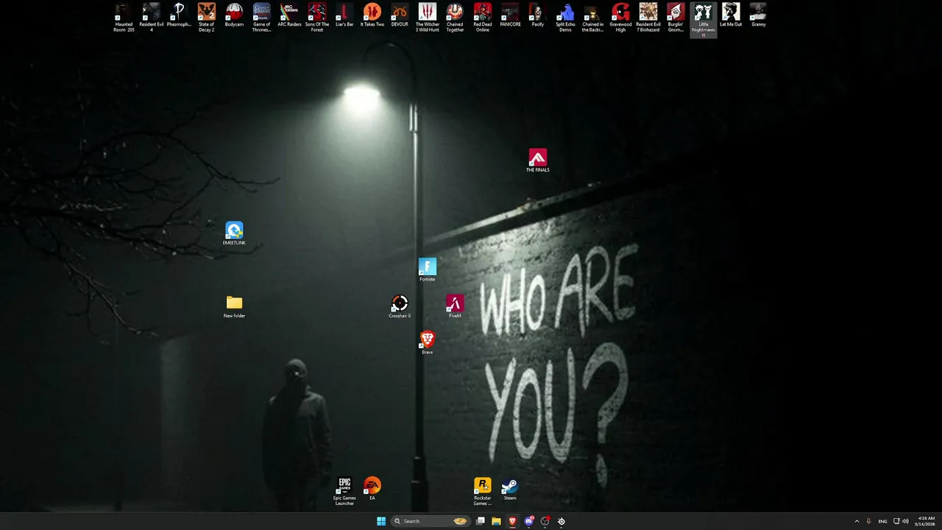Image resolution: width=942 pixels, height=530 pixels.
Task: Open the Chained Together shortcut
Action: pos(455,18)
